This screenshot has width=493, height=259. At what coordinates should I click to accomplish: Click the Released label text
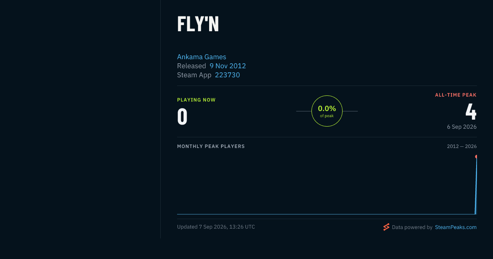191,66
